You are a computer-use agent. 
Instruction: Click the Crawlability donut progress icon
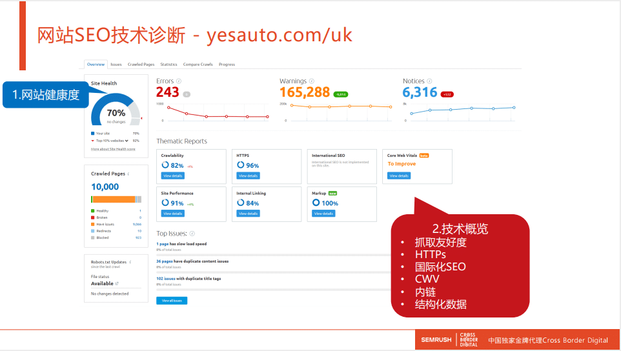(x=165, y=165)
